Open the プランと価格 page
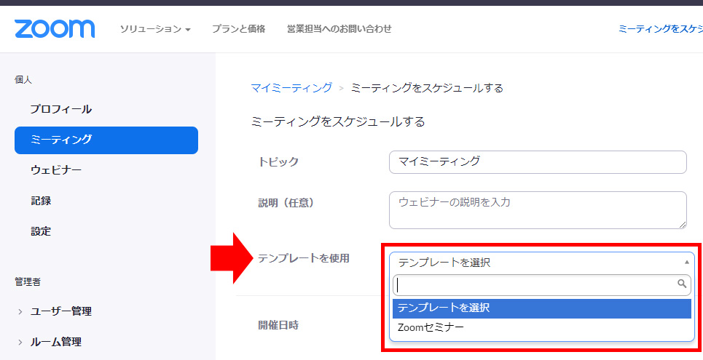 [x=238, y=29]
